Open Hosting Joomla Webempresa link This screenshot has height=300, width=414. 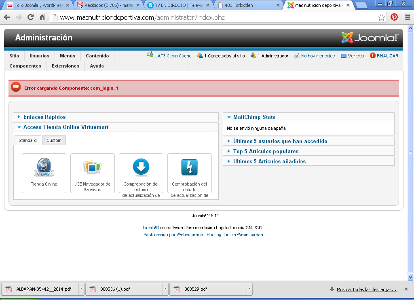(235, 235)
